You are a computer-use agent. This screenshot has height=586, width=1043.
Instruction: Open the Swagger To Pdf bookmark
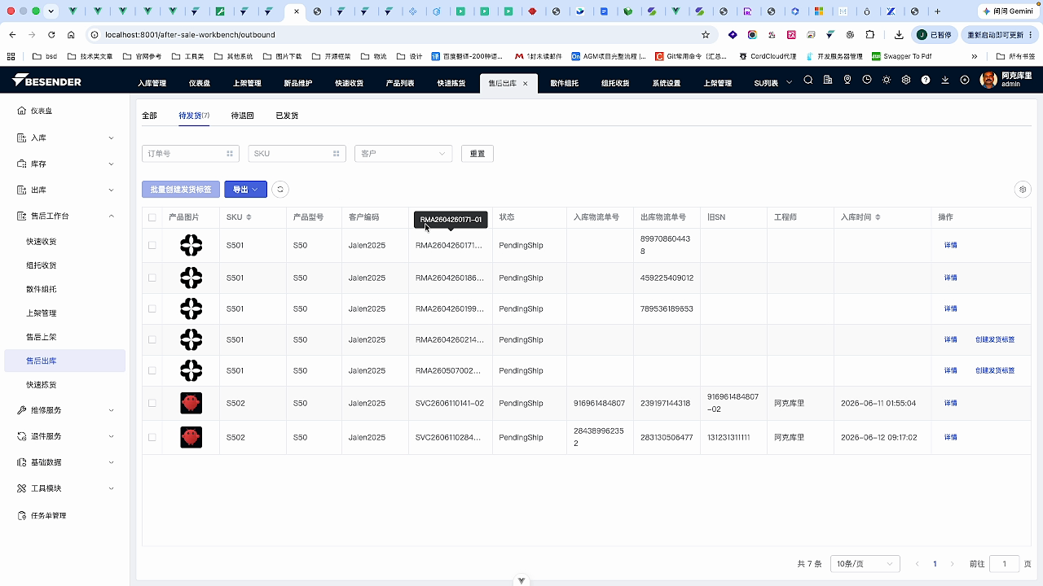click(901, 56)
